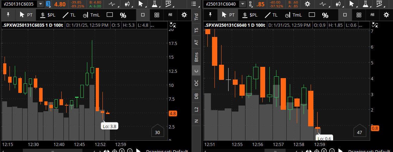Toggle the four-grid chart layout in left chart

pyautogui.click(x=157, y=15)
